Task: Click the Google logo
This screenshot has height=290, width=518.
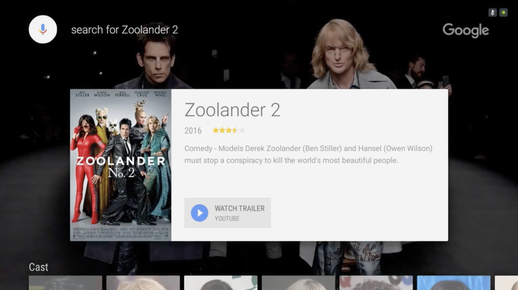Action: [466, 30]
